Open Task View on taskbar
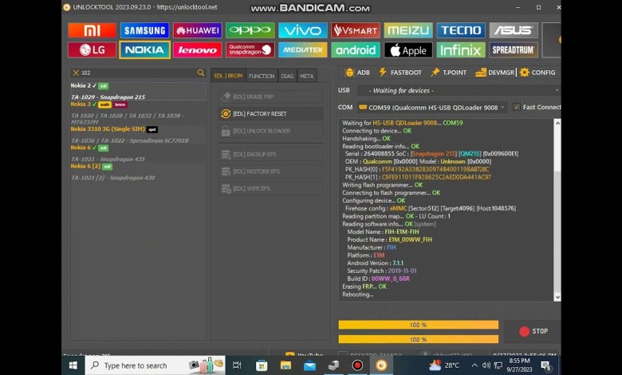Screen dimensions: 622x375 coord(237,365)
